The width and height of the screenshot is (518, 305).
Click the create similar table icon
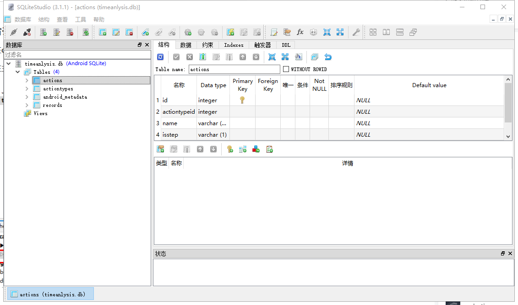click(x=315, y=57)
